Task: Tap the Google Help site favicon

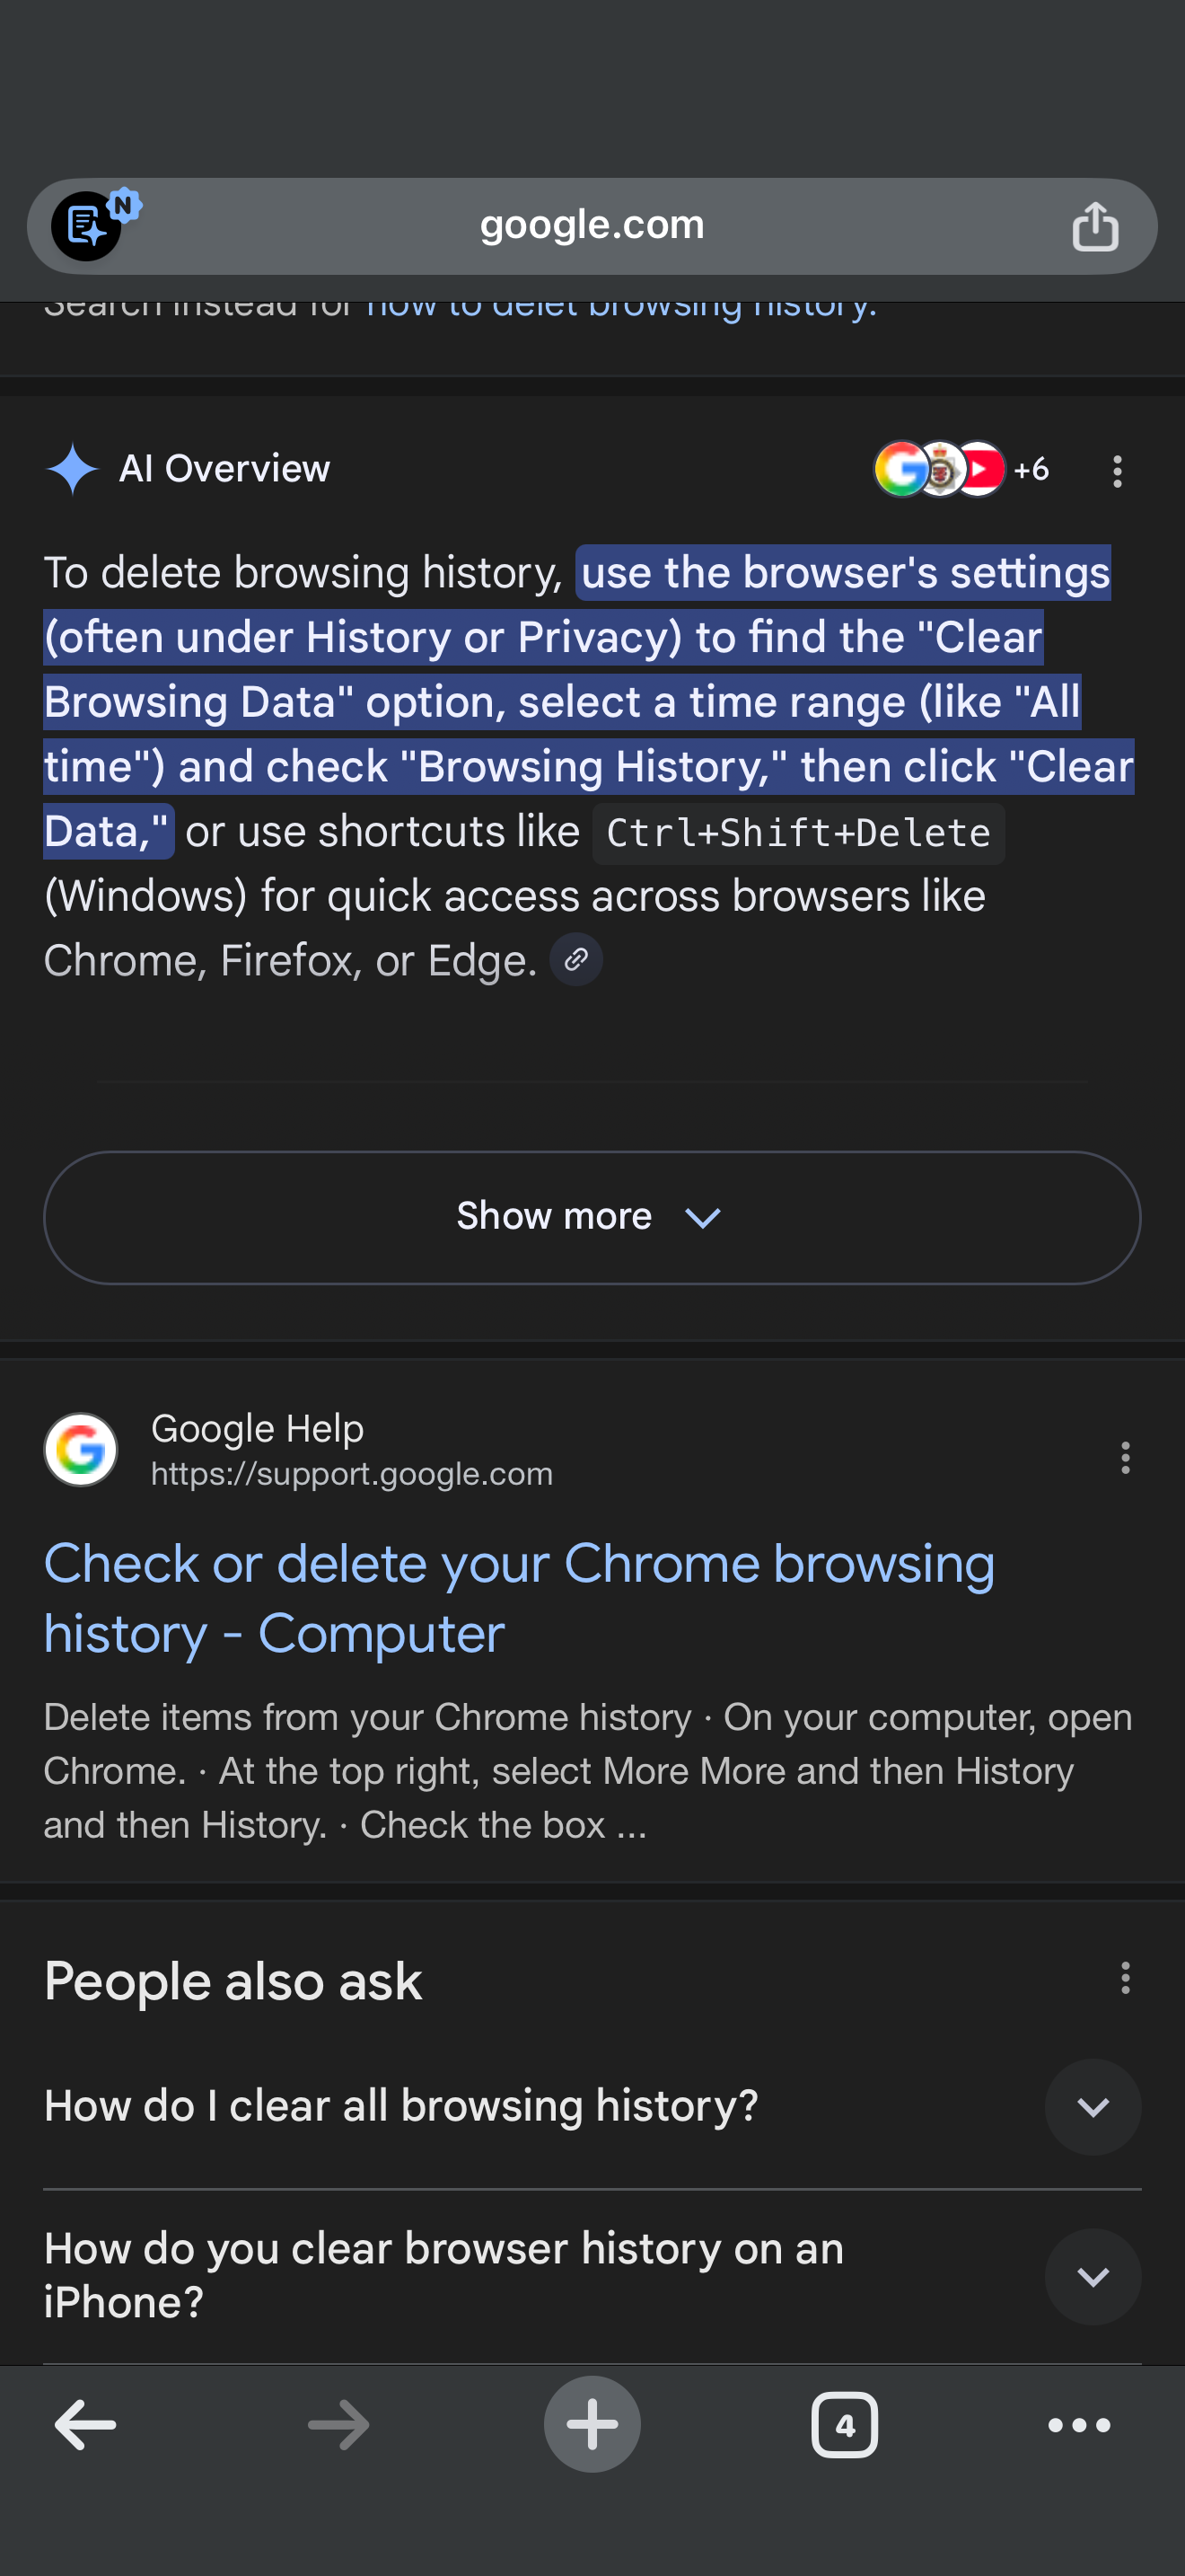Action: point(81,1449)
